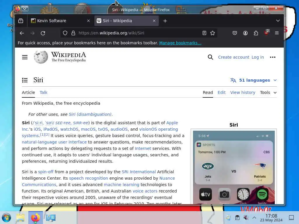Show hidden tray icons chevron

tap(254, 218)
